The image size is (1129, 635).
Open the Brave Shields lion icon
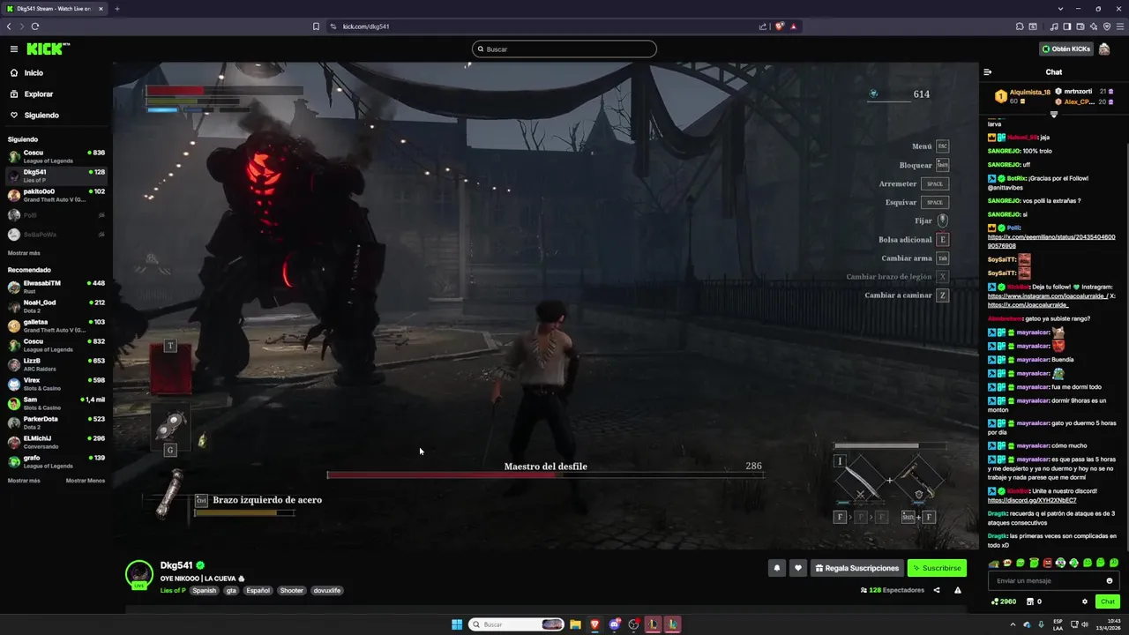(780, 26)
